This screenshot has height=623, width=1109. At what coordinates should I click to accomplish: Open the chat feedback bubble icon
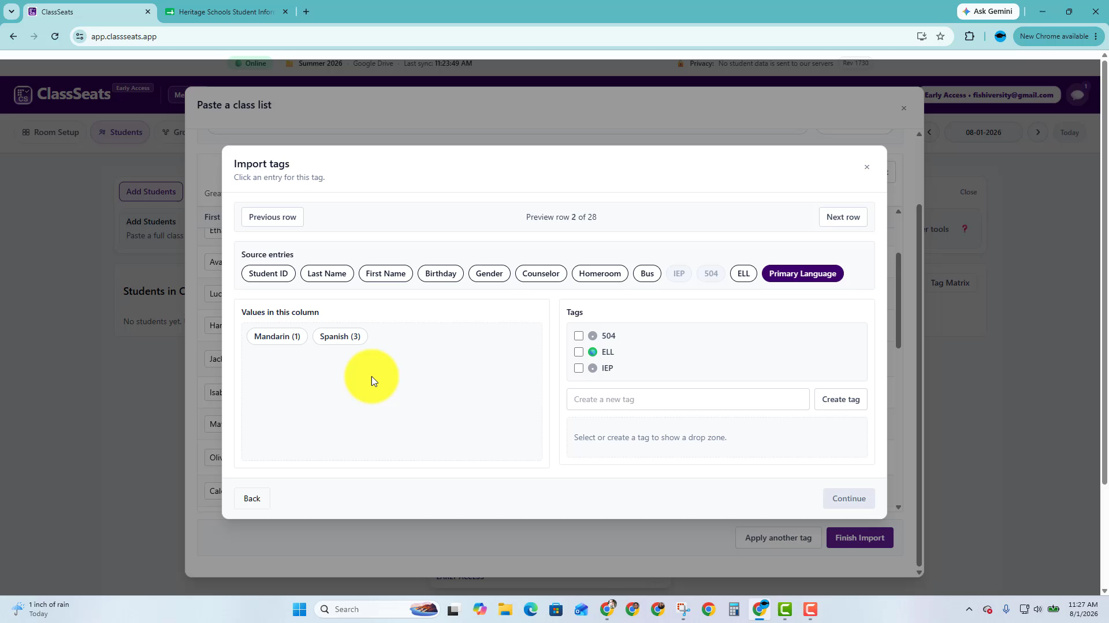1077,95
